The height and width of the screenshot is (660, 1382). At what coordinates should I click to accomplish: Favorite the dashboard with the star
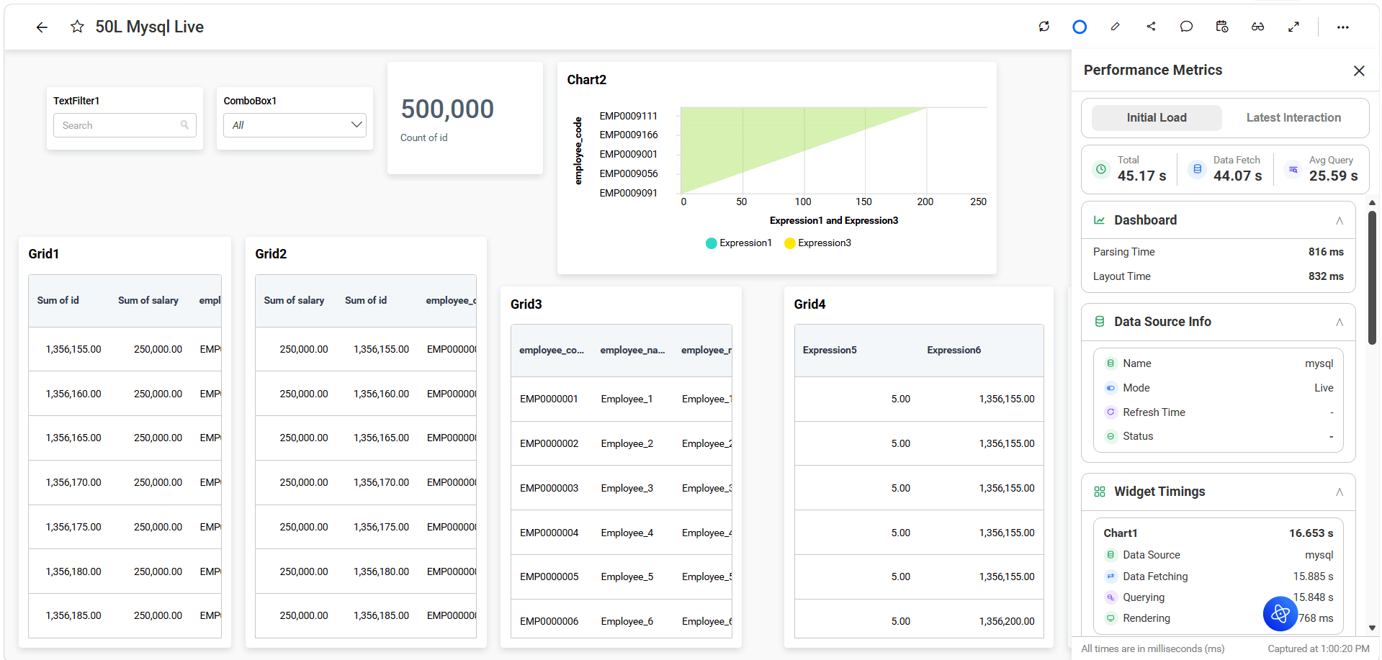[x=77, y=27]
